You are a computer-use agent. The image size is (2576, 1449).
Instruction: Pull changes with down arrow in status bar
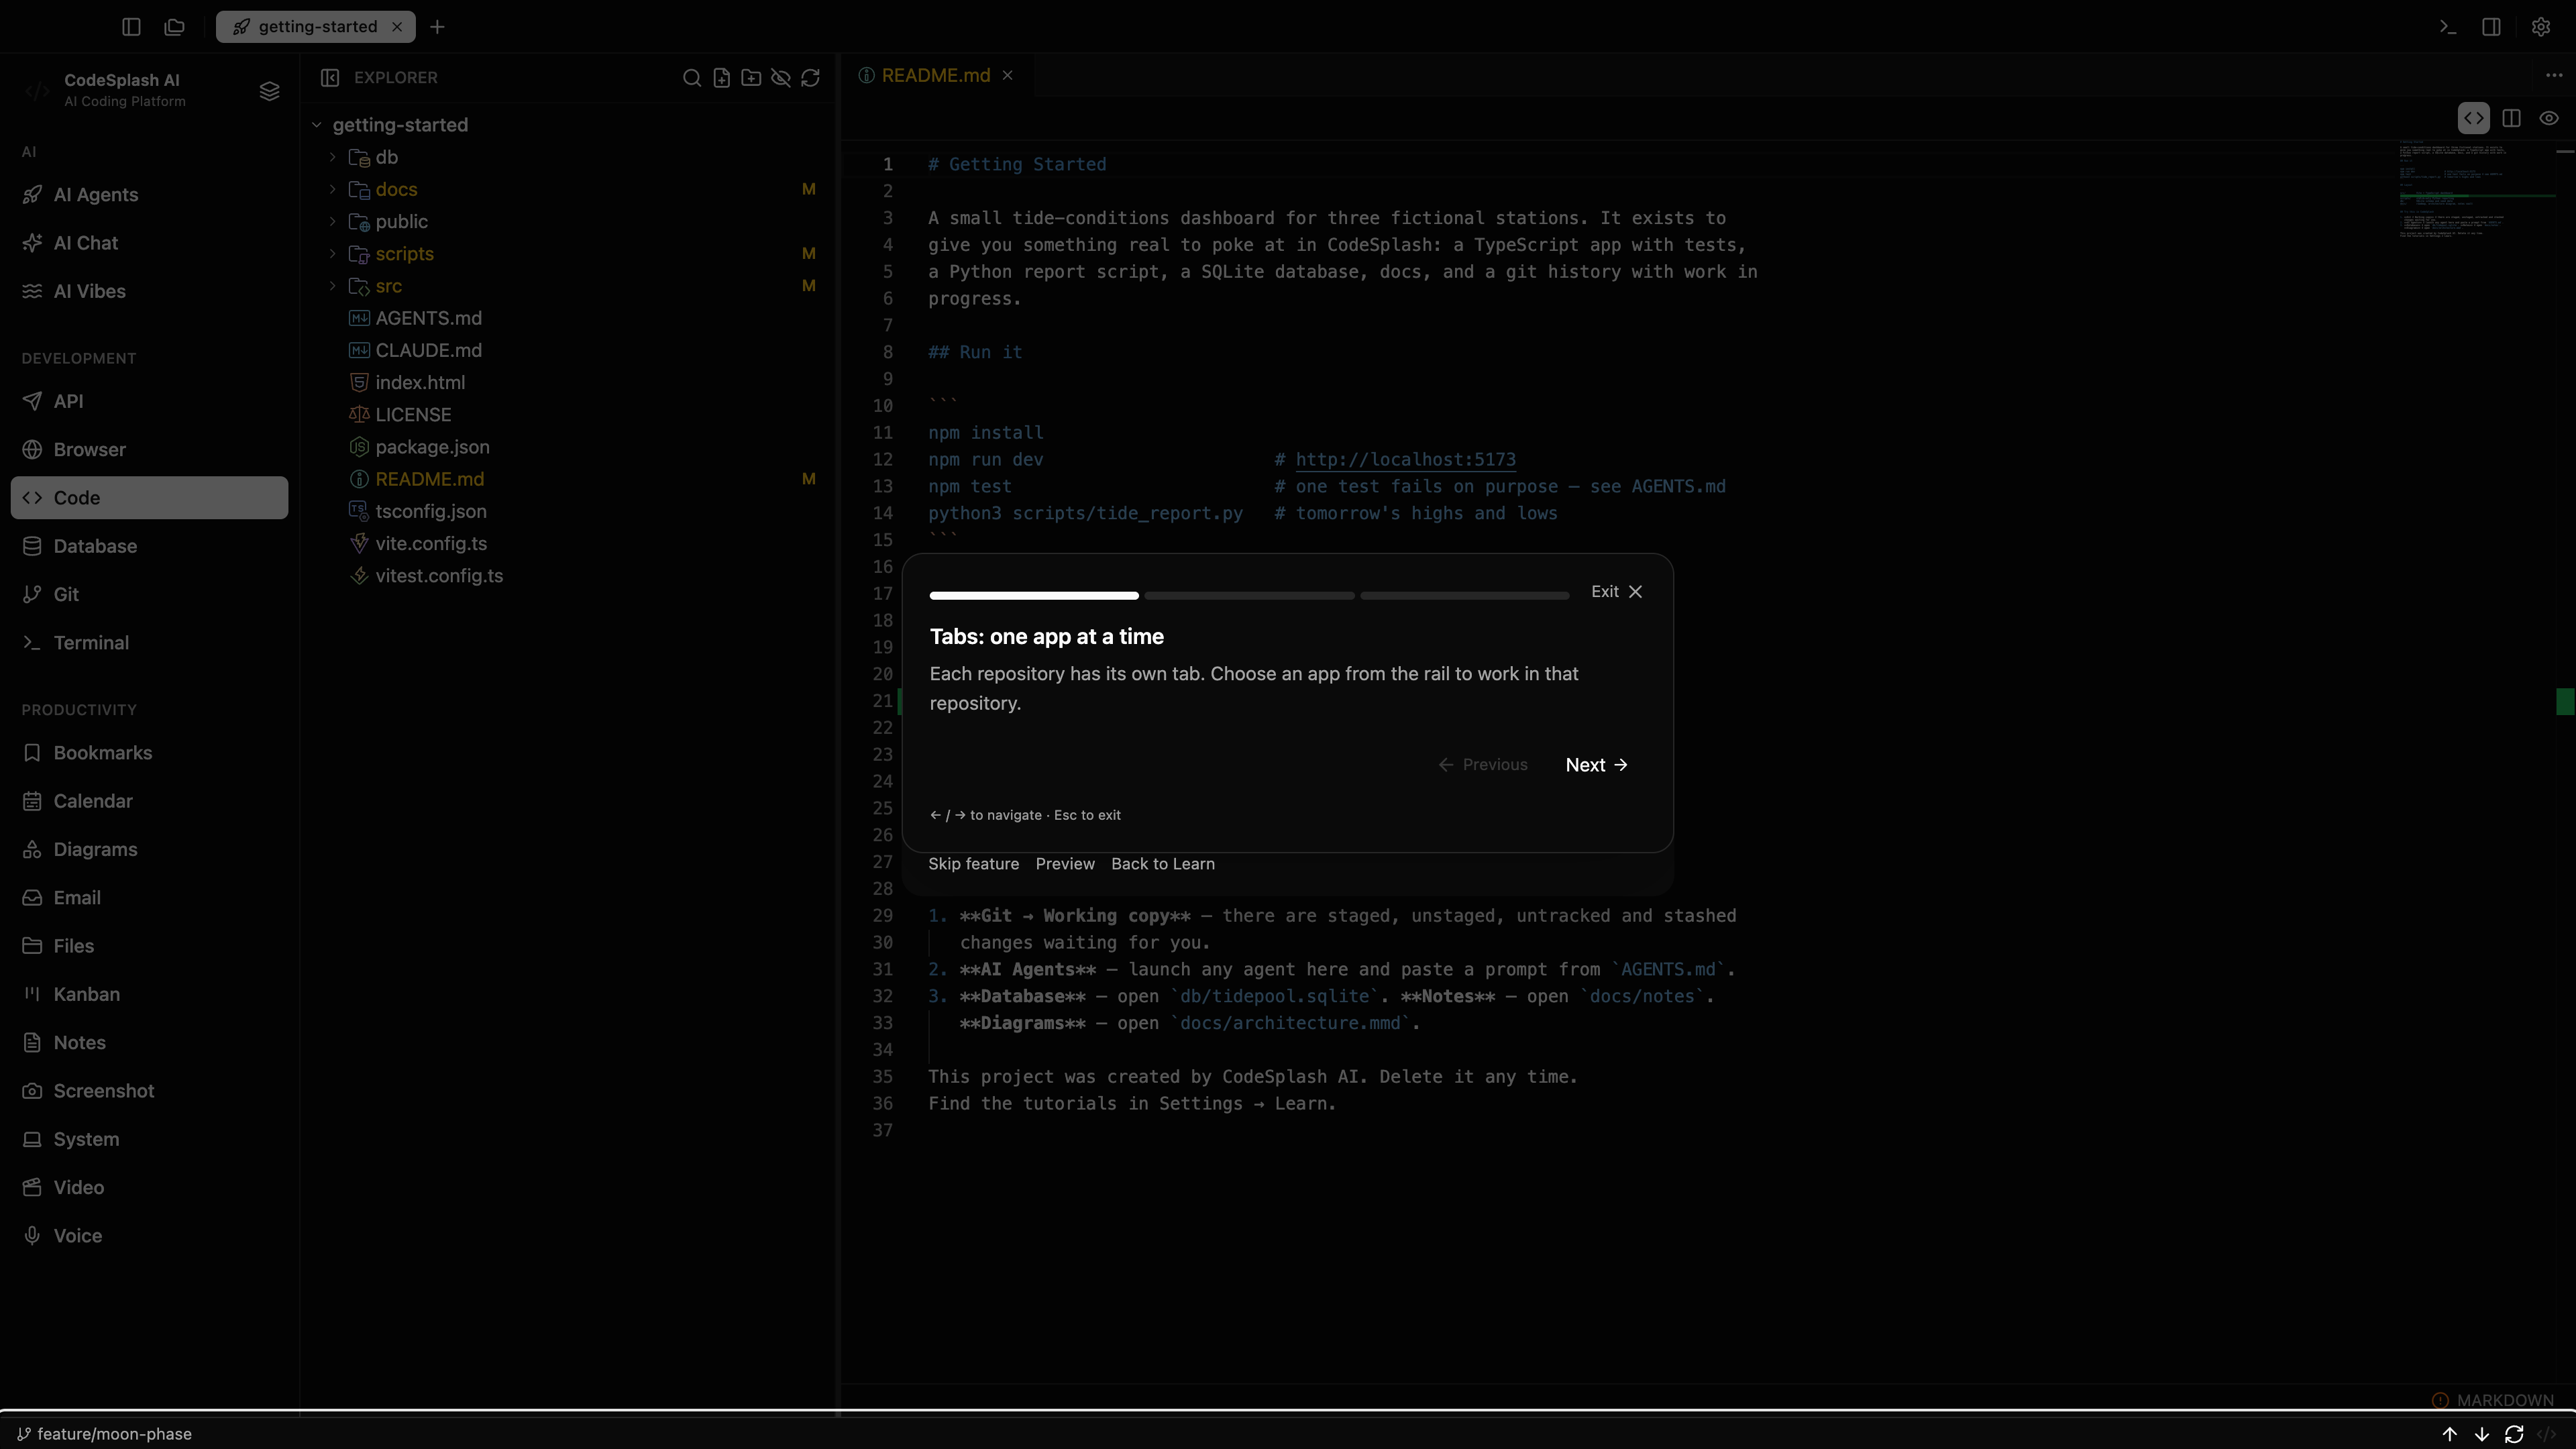click(x=2481, y=1434)
